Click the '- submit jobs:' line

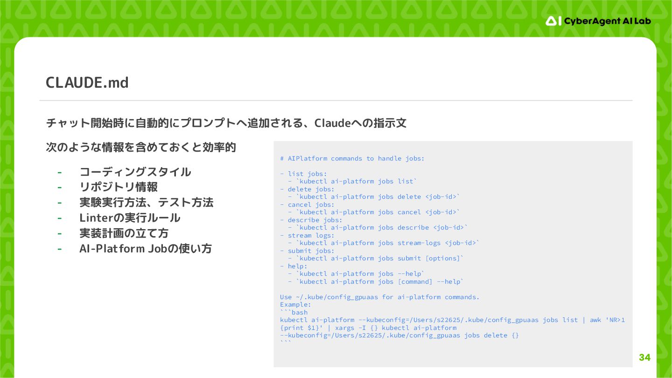(x=307, y=251)
